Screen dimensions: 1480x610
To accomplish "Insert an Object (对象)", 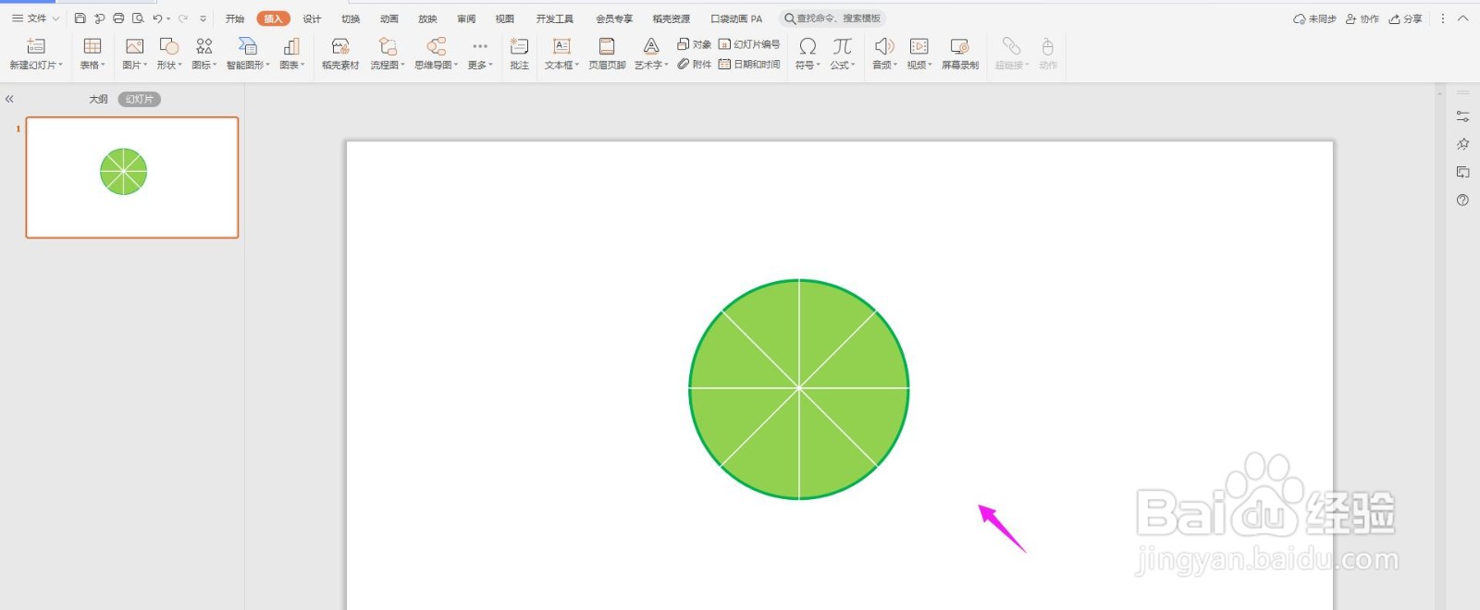I will pyautogui.click(x=694, y=44).
